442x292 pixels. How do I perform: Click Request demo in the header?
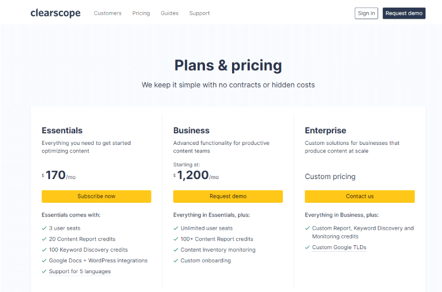pos(404,13)
